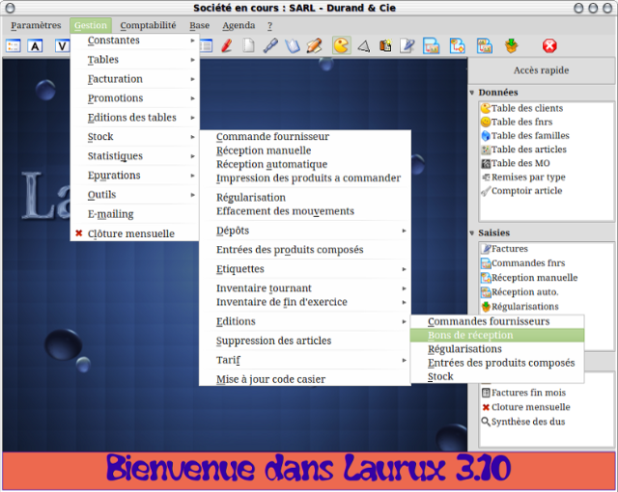618x492 pixels.
Task: Click the Accès rapide header button
Action: [x=541, y=70]
